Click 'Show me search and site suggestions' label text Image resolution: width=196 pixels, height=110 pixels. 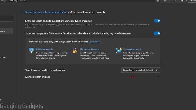click(59, 21)
